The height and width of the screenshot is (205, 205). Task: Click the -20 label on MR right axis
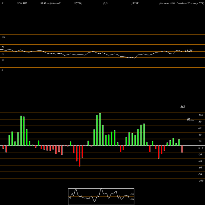click(200, 155)
